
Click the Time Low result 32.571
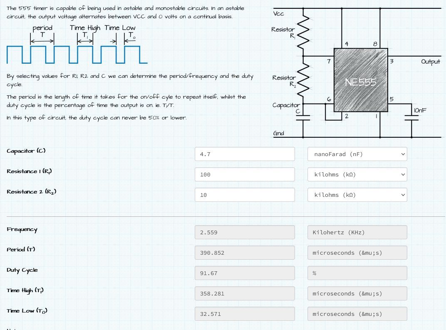pos(245,314)
